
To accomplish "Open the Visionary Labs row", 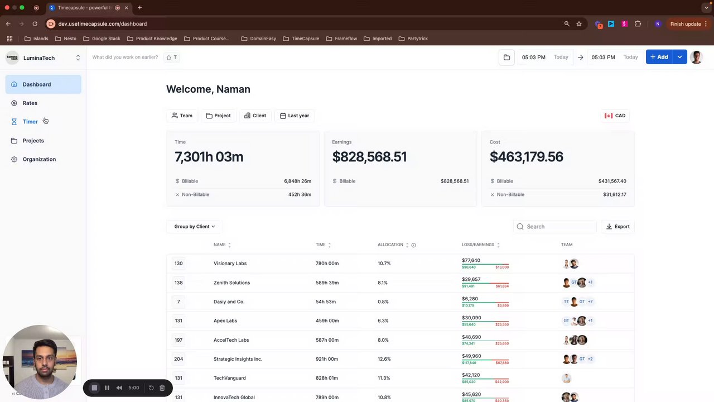I will point(400,264).
